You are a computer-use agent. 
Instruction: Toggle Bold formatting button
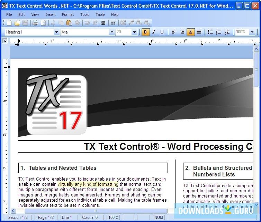pos(145,32)
